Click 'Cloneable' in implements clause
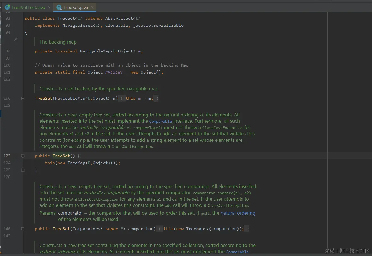 pos(117,25)
